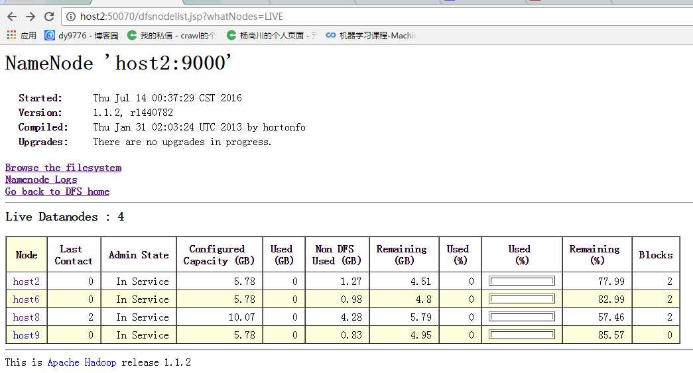
Task: Click the Compiled date Thu Jan 31
Action: tap(199, 127)
